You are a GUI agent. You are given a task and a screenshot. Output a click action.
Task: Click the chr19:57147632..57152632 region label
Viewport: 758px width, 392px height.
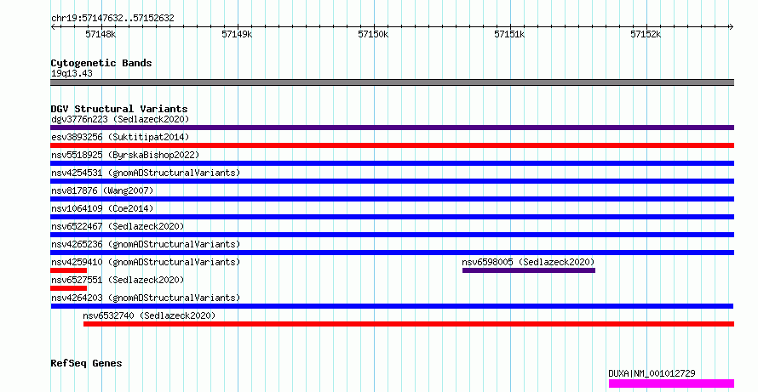(112, 19)
